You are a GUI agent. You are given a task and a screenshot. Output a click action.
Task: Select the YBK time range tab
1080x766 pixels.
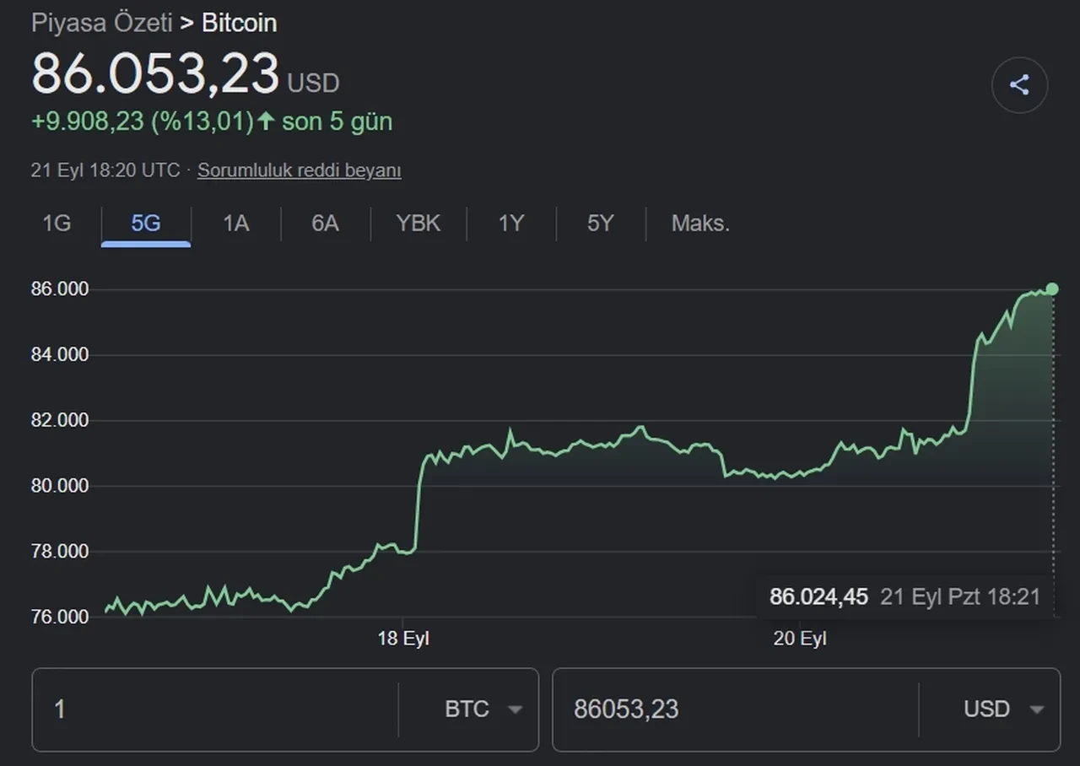point(418,224)
